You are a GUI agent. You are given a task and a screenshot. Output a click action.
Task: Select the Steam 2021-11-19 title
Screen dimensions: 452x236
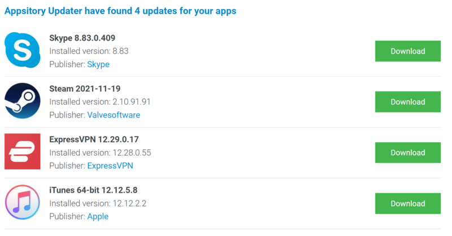[x=85, y=89]
